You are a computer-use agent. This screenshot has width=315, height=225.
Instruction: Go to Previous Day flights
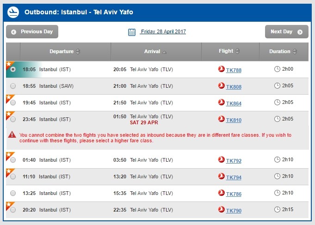(32, 32)
